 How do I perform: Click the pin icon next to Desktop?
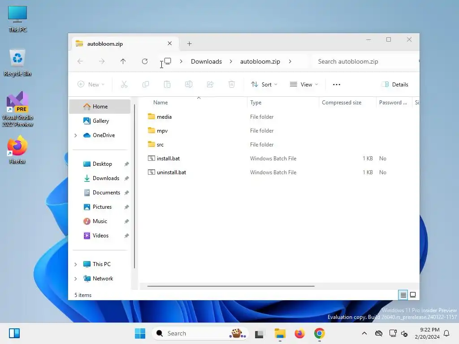coord(126,164)
